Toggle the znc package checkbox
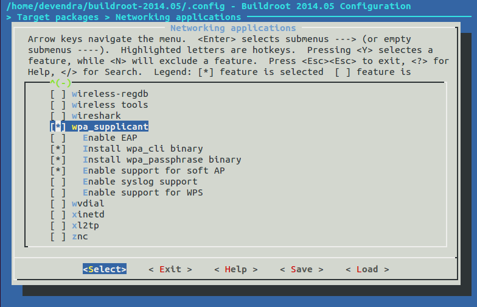Screen dimensions: 477x307 point(58,236)
